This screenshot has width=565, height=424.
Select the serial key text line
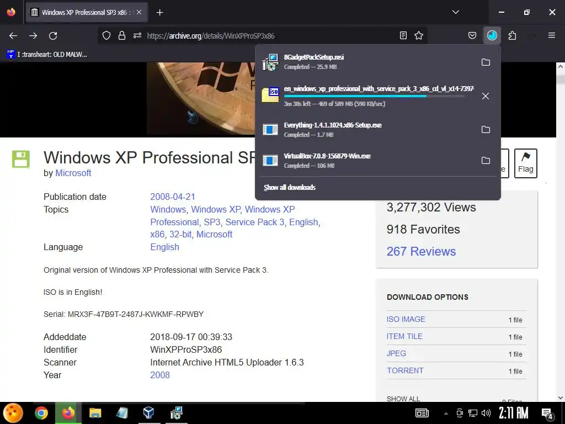pos(124,314)
